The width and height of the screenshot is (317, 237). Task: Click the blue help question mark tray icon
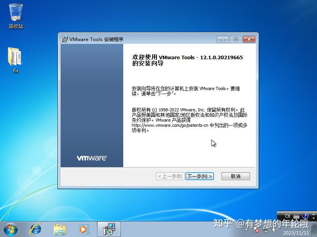[304, 216]
